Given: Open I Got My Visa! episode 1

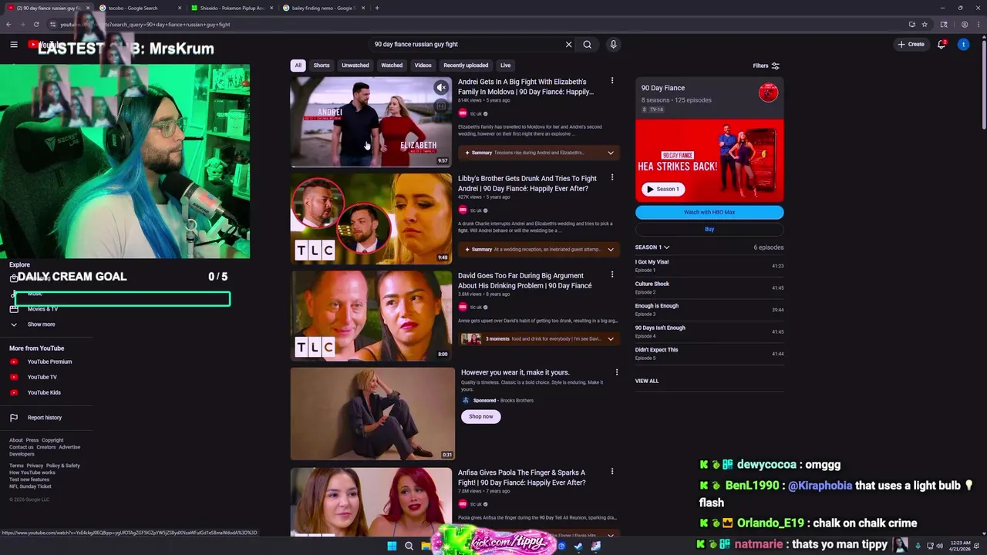Looking at the screenshot, I should (709, 265).
